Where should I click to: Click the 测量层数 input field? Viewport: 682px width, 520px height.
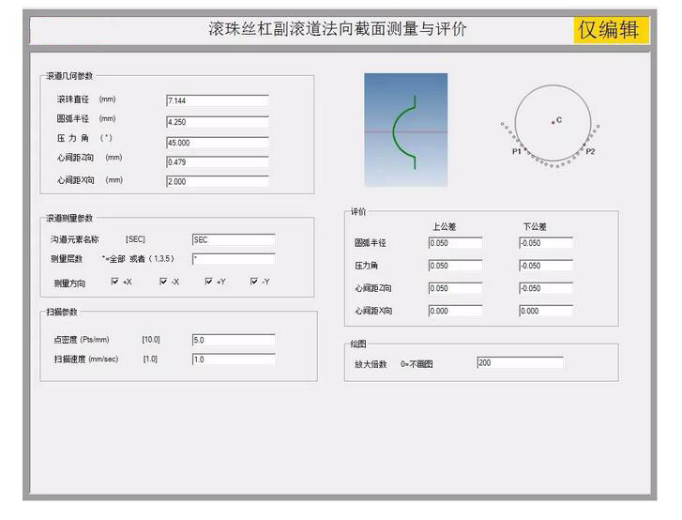(233, 259)
